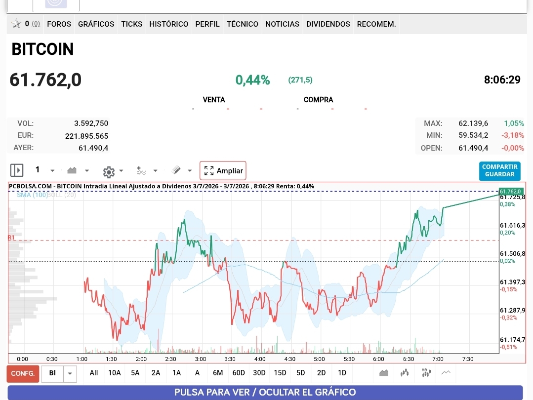Click the 61.762,0 price tag on chart axis
533x400 pixels.
tap(511, 191)
